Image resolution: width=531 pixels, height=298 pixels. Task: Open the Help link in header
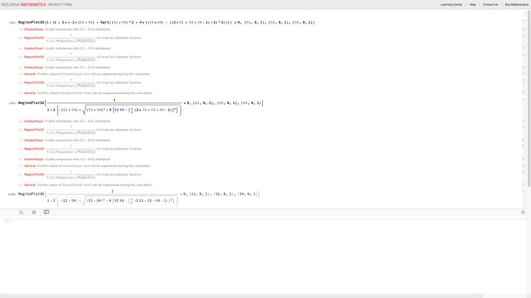[x=473, y=5]
